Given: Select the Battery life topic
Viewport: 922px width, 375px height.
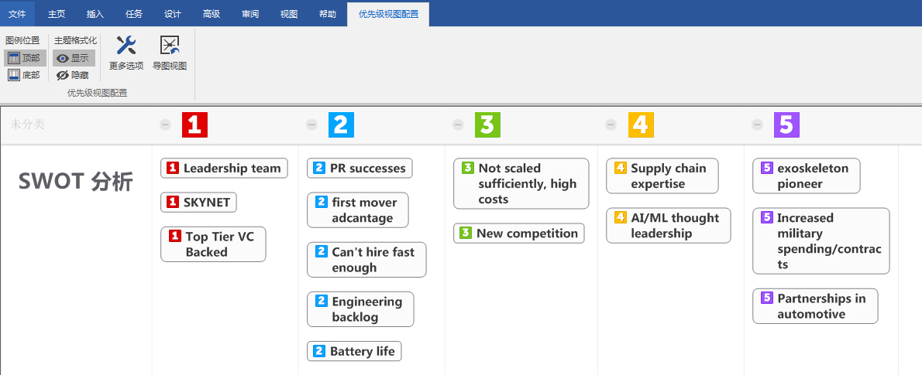Looking at the screenshot, I should pyautogui.click(x=362, y=351).
